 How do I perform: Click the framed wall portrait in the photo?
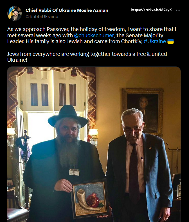[x=143, y=112]
